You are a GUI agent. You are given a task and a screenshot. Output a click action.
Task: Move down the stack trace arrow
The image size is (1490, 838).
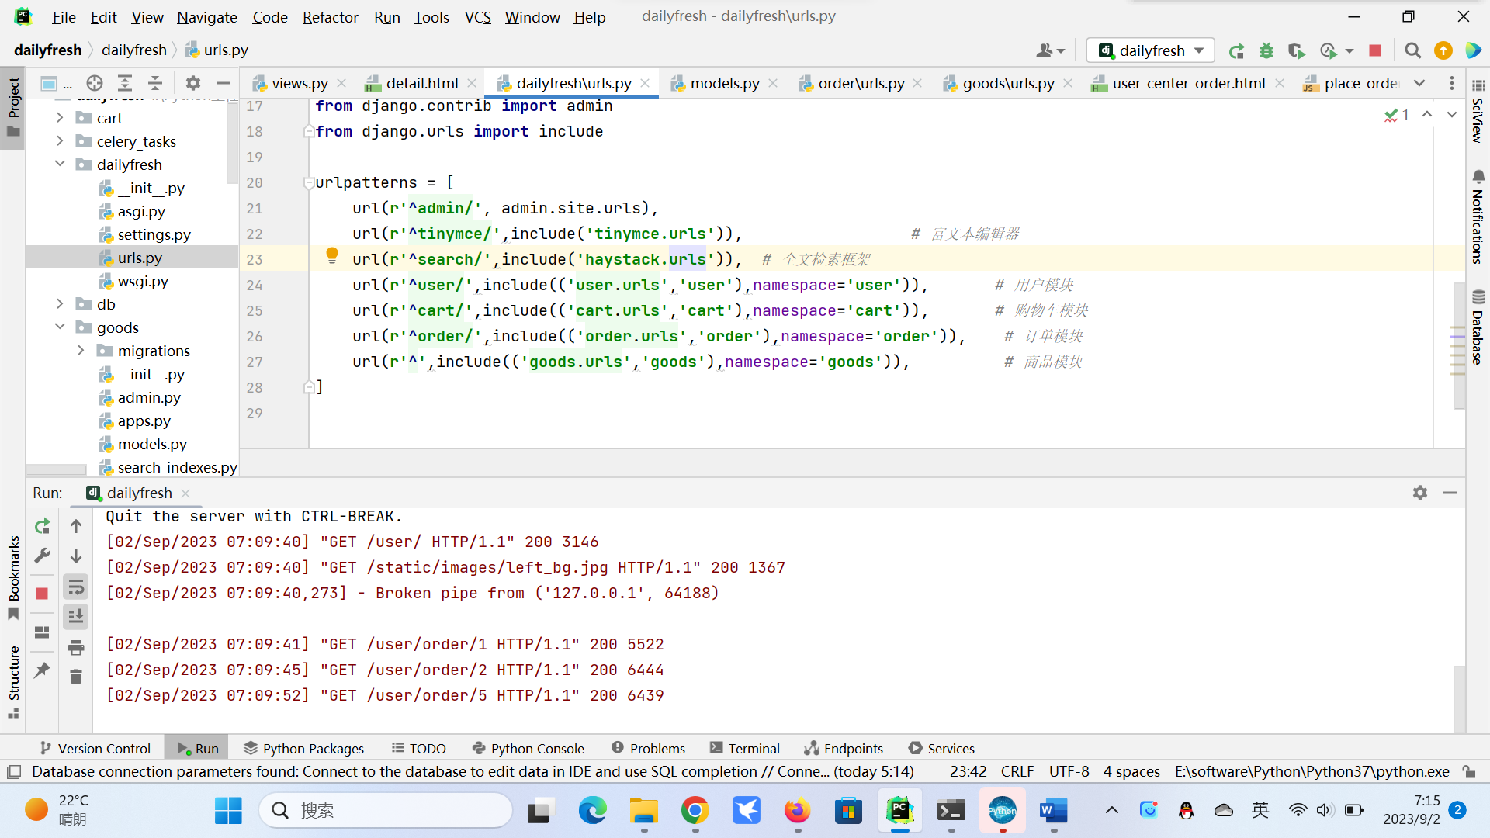point(76,556)
